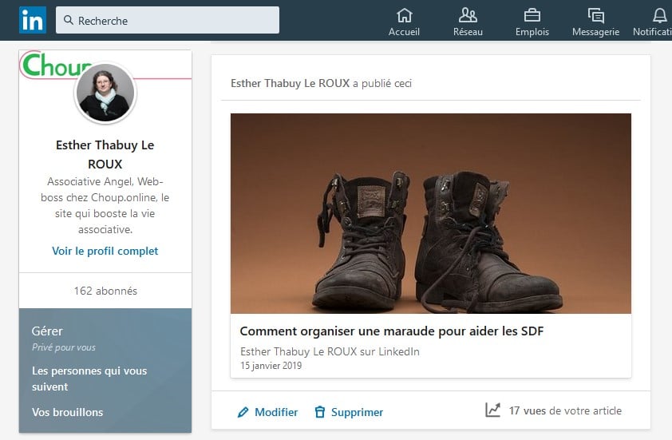Open the boots article image

431,213
